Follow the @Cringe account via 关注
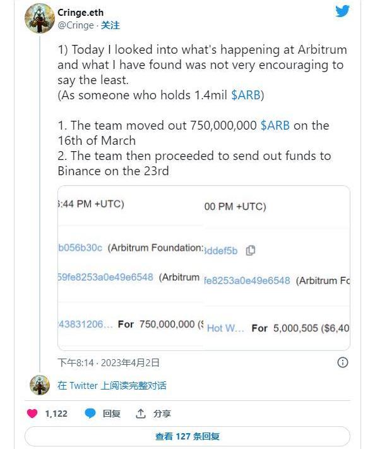The height and width of the screenshot is (449, 387). [110, 25]
